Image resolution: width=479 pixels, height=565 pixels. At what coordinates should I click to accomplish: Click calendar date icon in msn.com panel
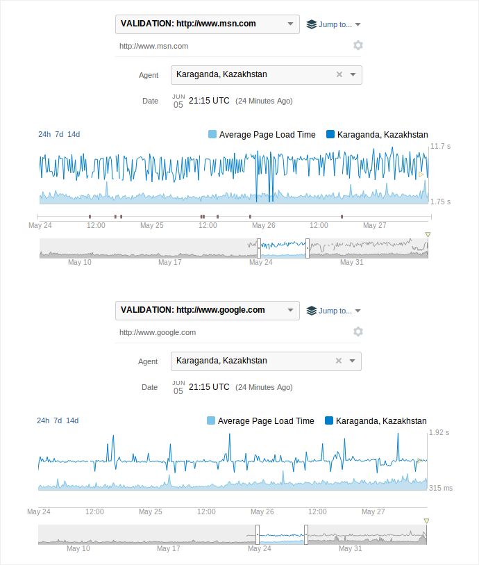178,101
